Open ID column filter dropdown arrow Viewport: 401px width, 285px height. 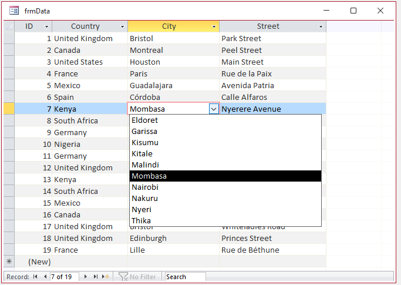pyautogui.click(x=46, y=26)
